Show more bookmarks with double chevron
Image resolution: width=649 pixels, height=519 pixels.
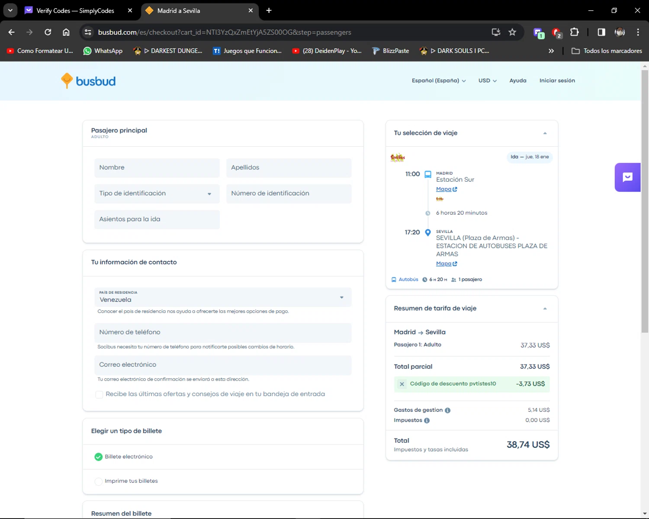tap(551, 51)
